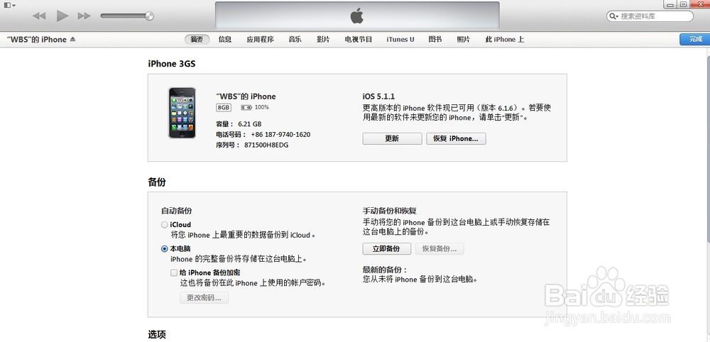Select the 摘要 summary tab
710x342 pixels.
tap(197, 39)
